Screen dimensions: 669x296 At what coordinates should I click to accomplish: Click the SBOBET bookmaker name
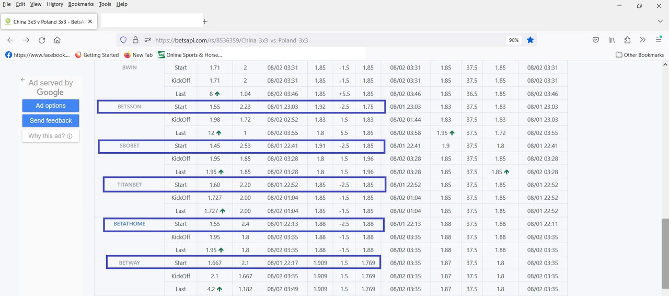[x=130, y=146]
